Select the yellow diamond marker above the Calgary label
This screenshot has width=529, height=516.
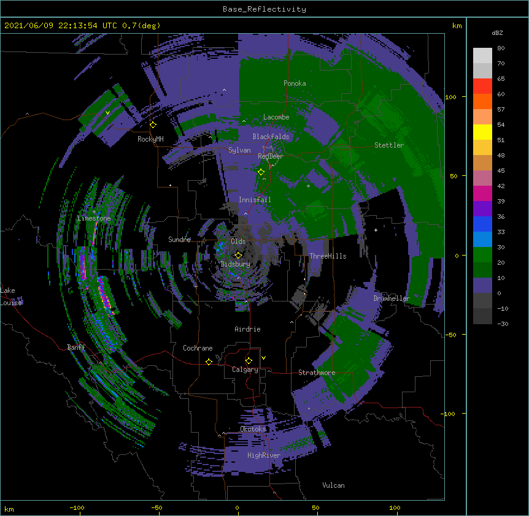249,361
